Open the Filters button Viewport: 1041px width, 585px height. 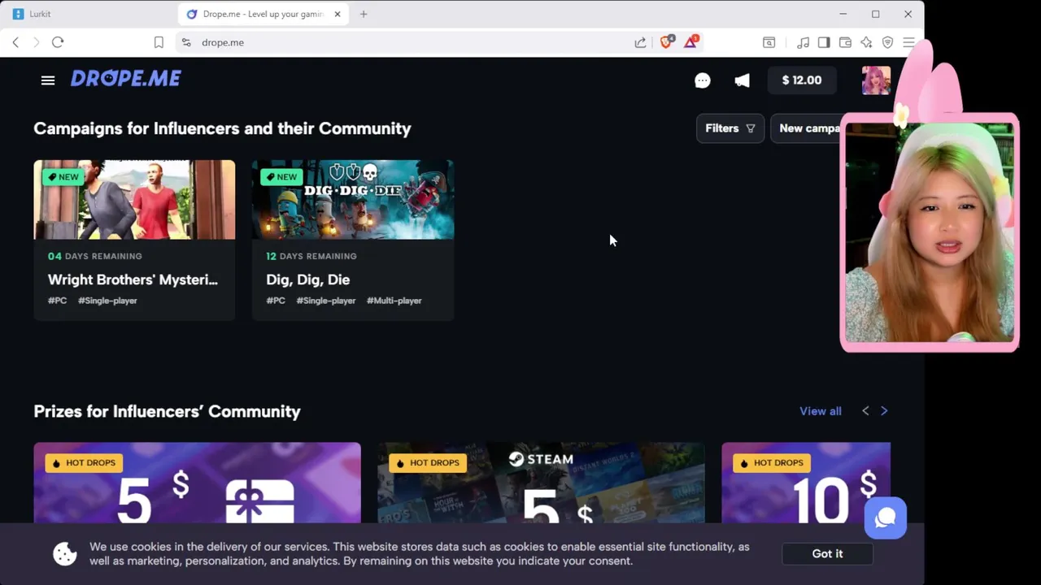coord(730,128)
